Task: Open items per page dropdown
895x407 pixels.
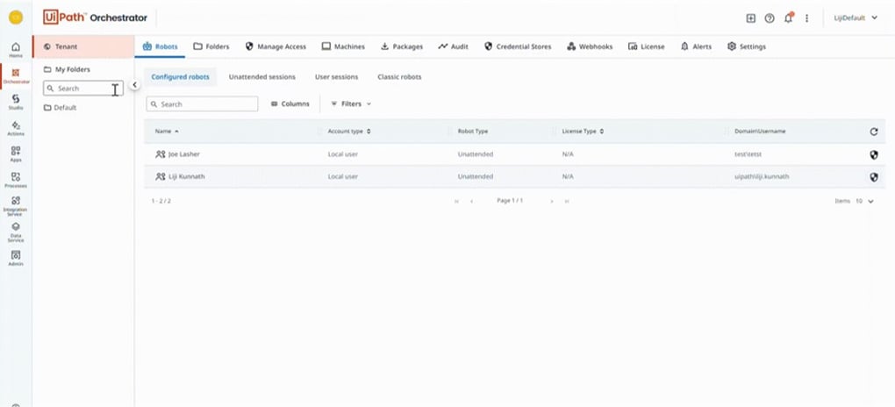Action: pyautogui.click(x=865, y=201)
